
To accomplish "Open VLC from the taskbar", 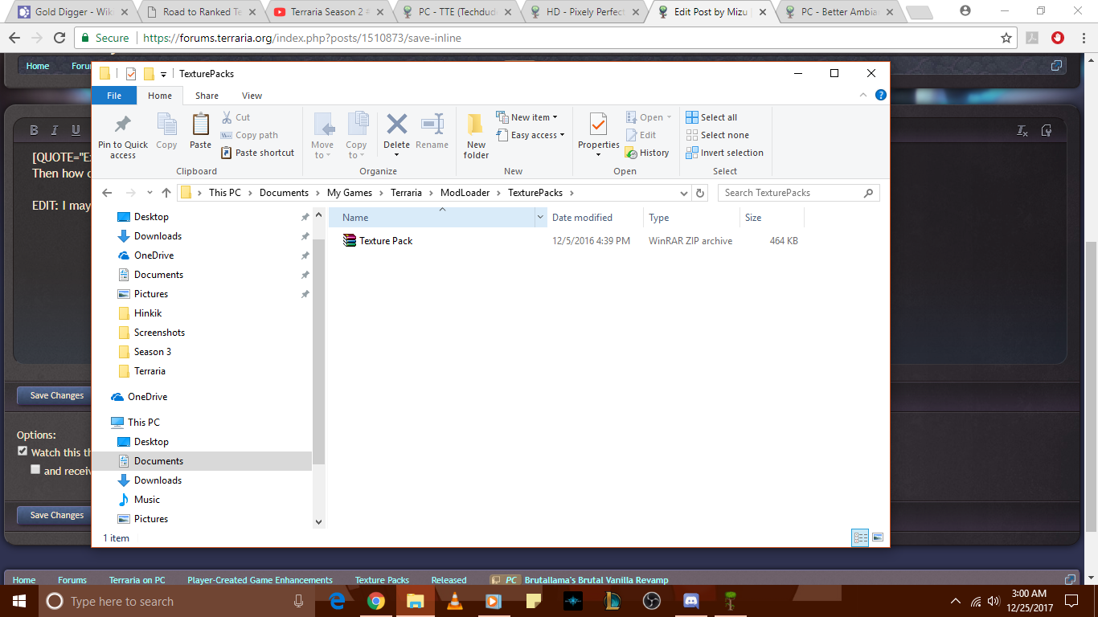I will point(454,601).
